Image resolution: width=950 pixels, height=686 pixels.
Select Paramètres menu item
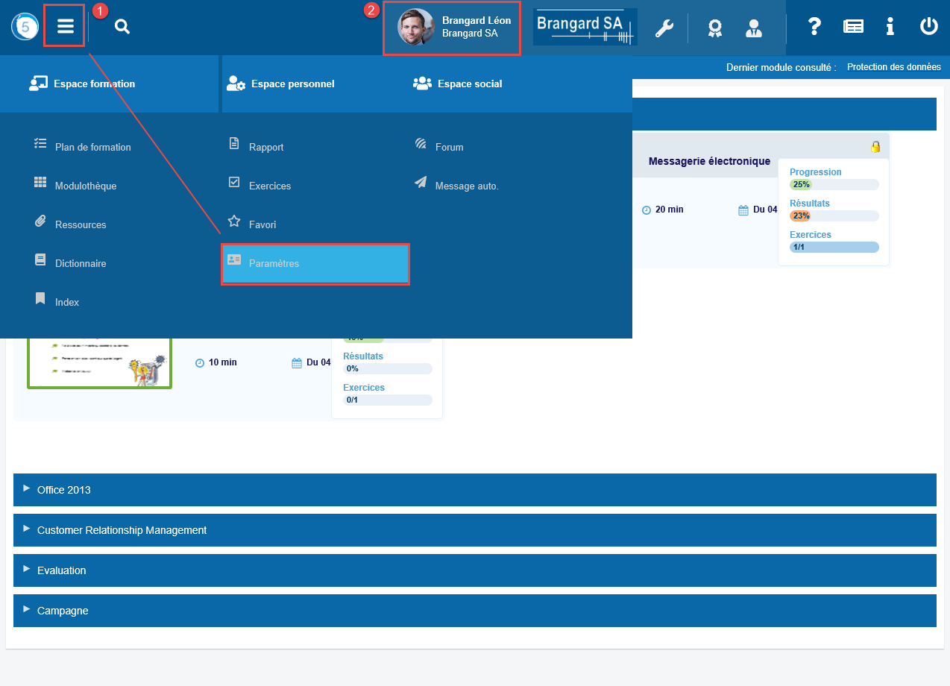click(315, 263)
